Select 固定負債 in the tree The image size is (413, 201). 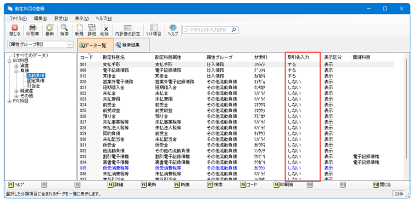coord(35,80)
